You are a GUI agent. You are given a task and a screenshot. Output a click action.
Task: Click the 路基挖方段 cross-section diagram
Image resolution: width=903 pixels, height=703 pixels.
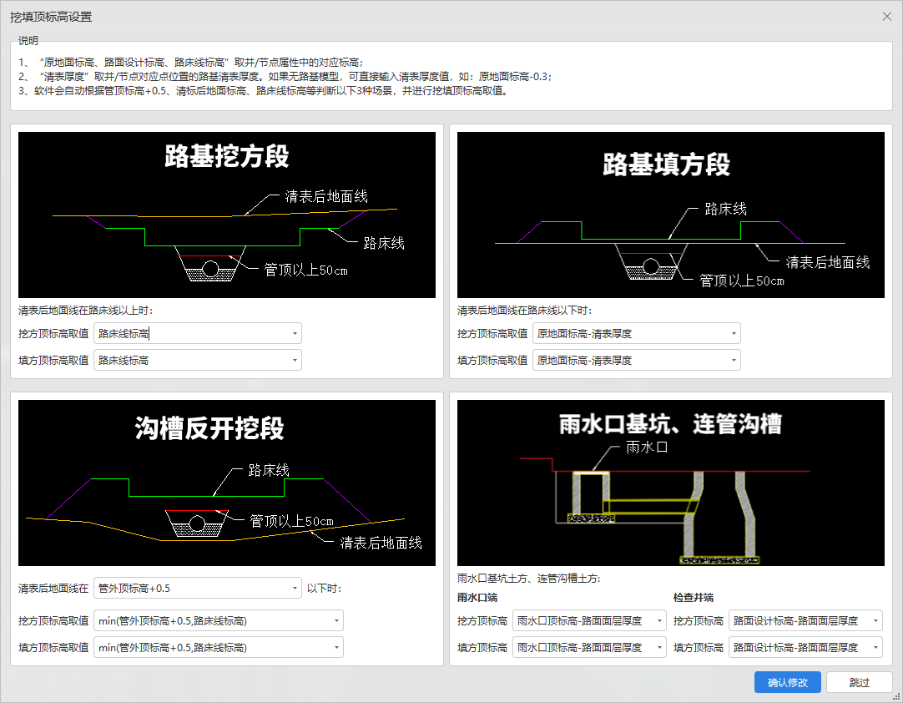[224, 213]
